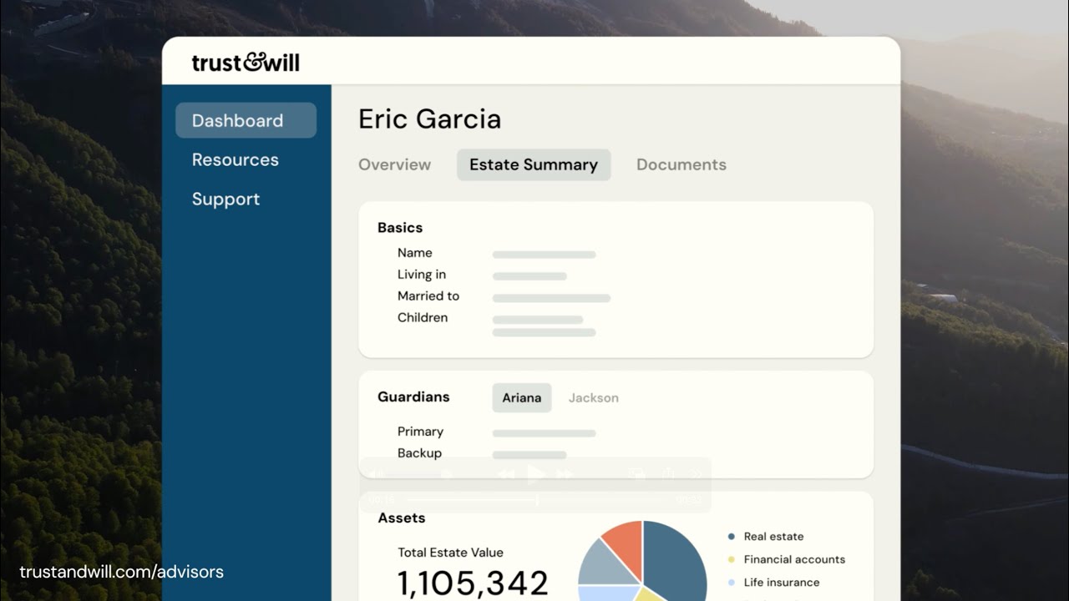Click the Real estate legend entry
Image resolution: width=1069 pixels, height=601 pixels.
[x=766, y=537]
